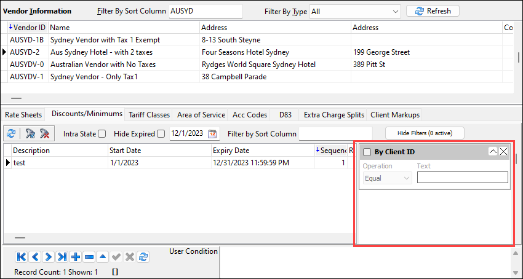Refresh data in the bottom navigator
523x279 pixels.
143,257
